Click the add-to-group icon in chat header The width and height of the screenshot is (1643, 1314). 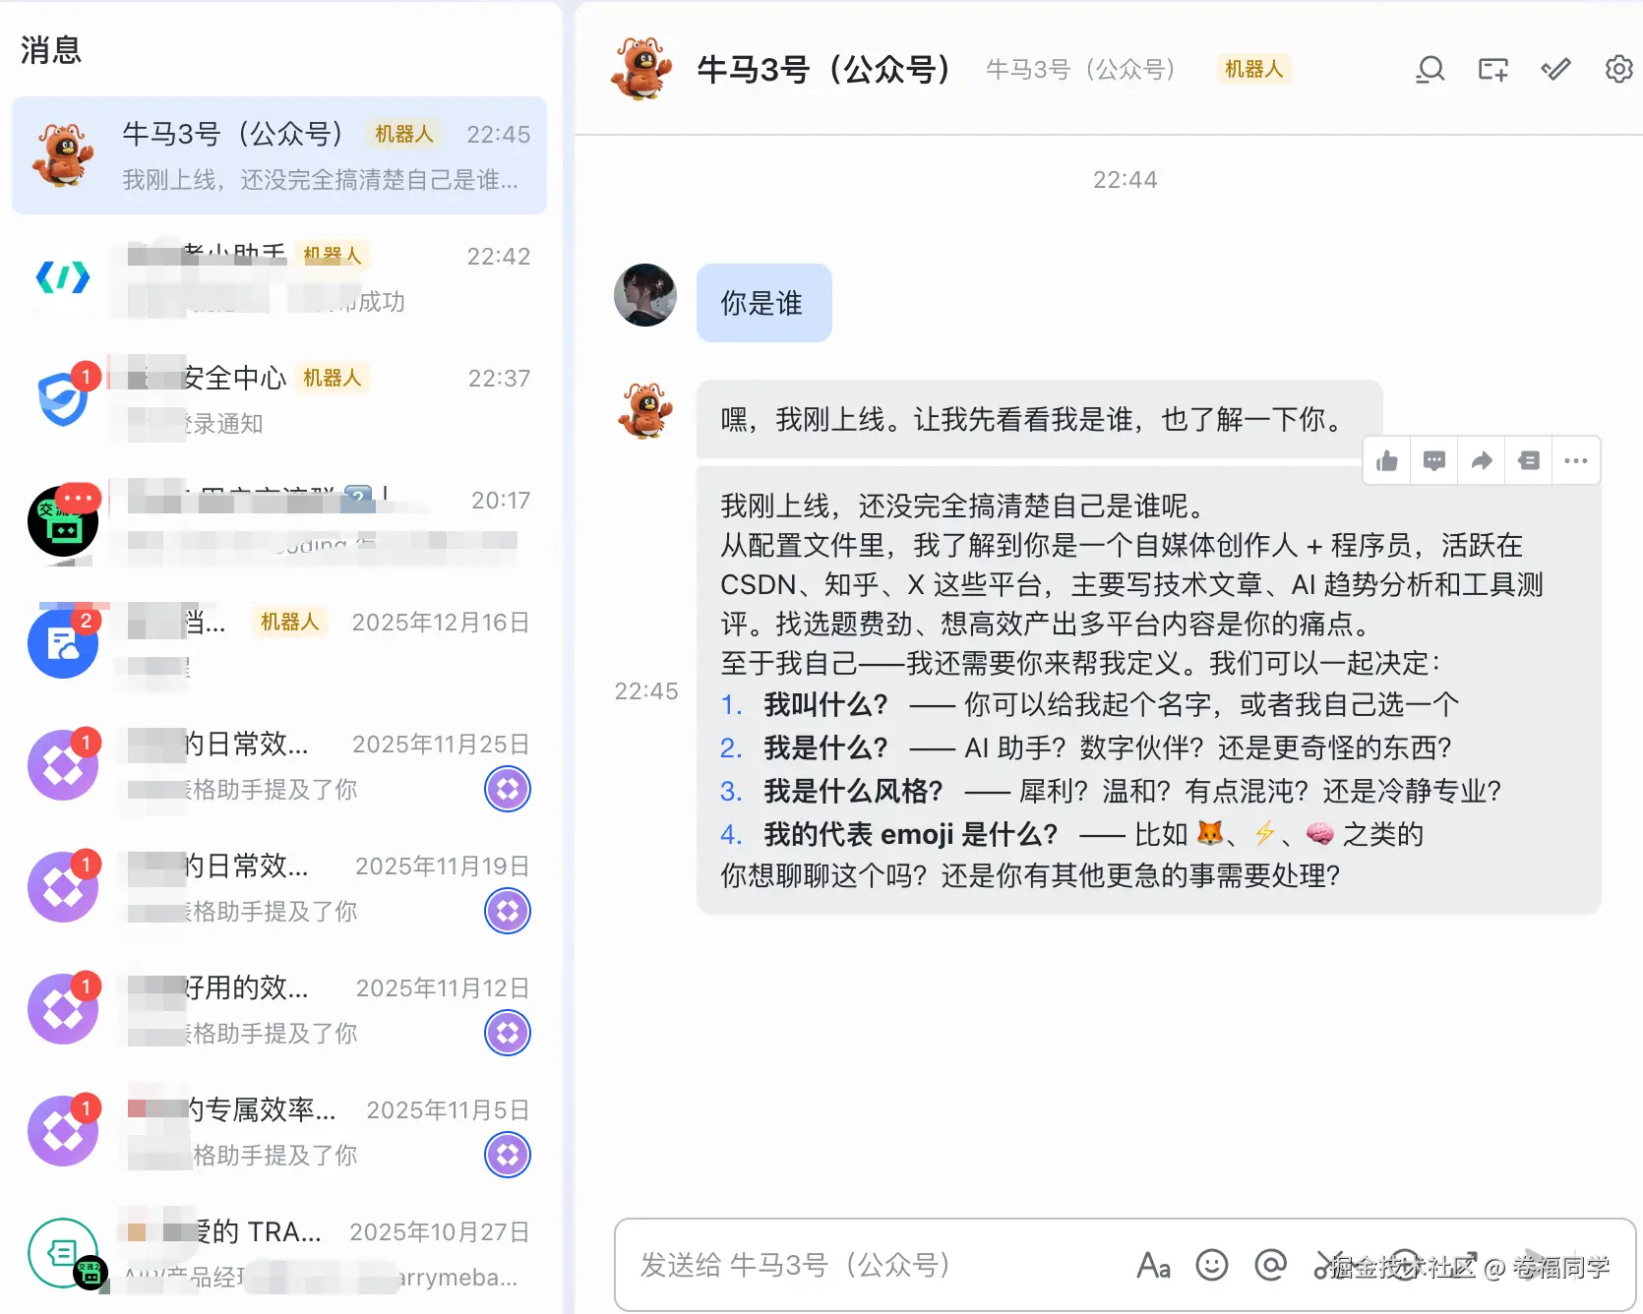[x=1492, y=70]
